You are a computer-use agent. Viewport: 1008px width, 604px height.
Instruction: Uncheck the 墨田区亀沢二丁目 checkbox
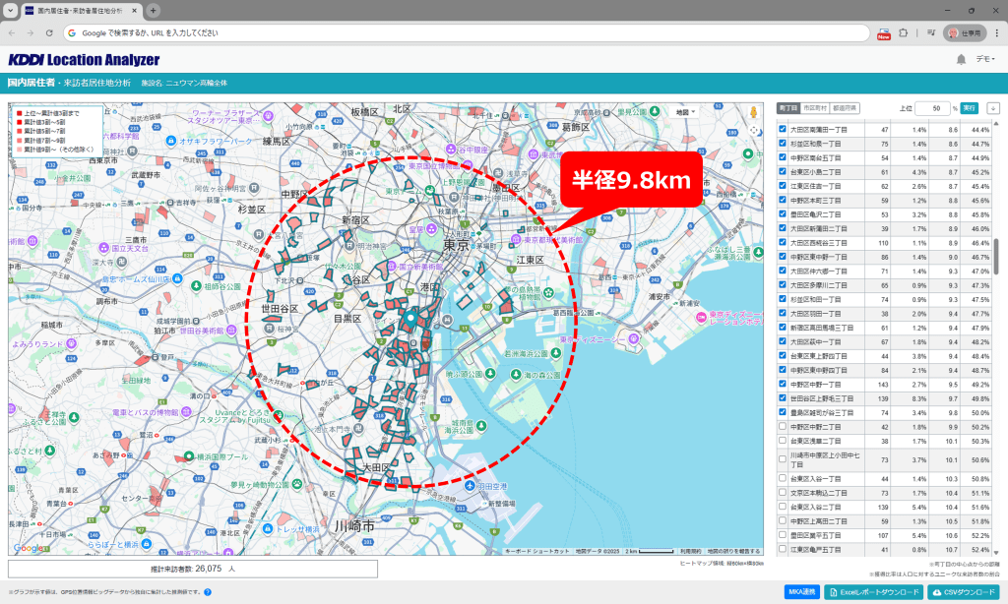point(783,214)
